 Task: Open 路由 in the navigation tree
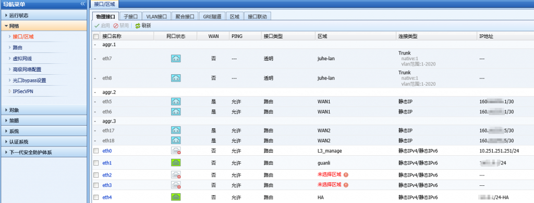click(17, 47)
